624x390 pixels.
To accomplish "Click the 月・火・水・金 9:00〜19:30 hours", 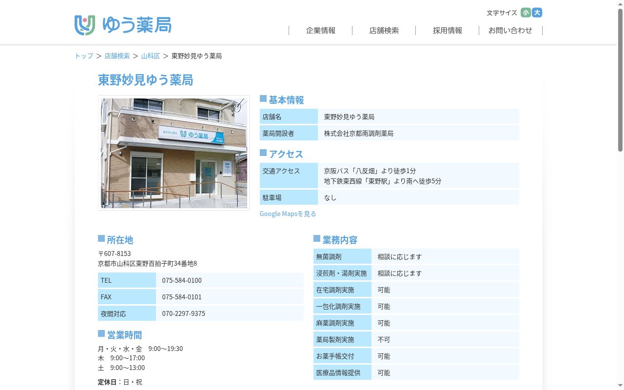I will pyautogui.click(x=140, y=349).
